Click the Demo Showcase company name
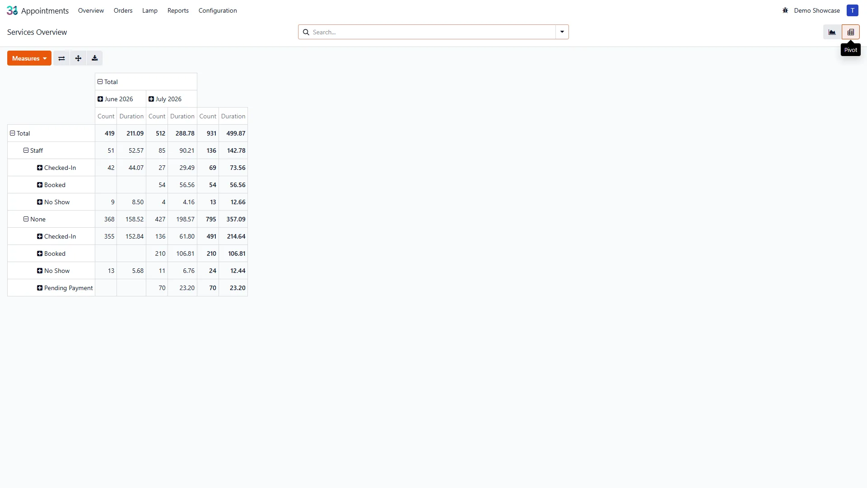867x488 pixels. point(817,10)
